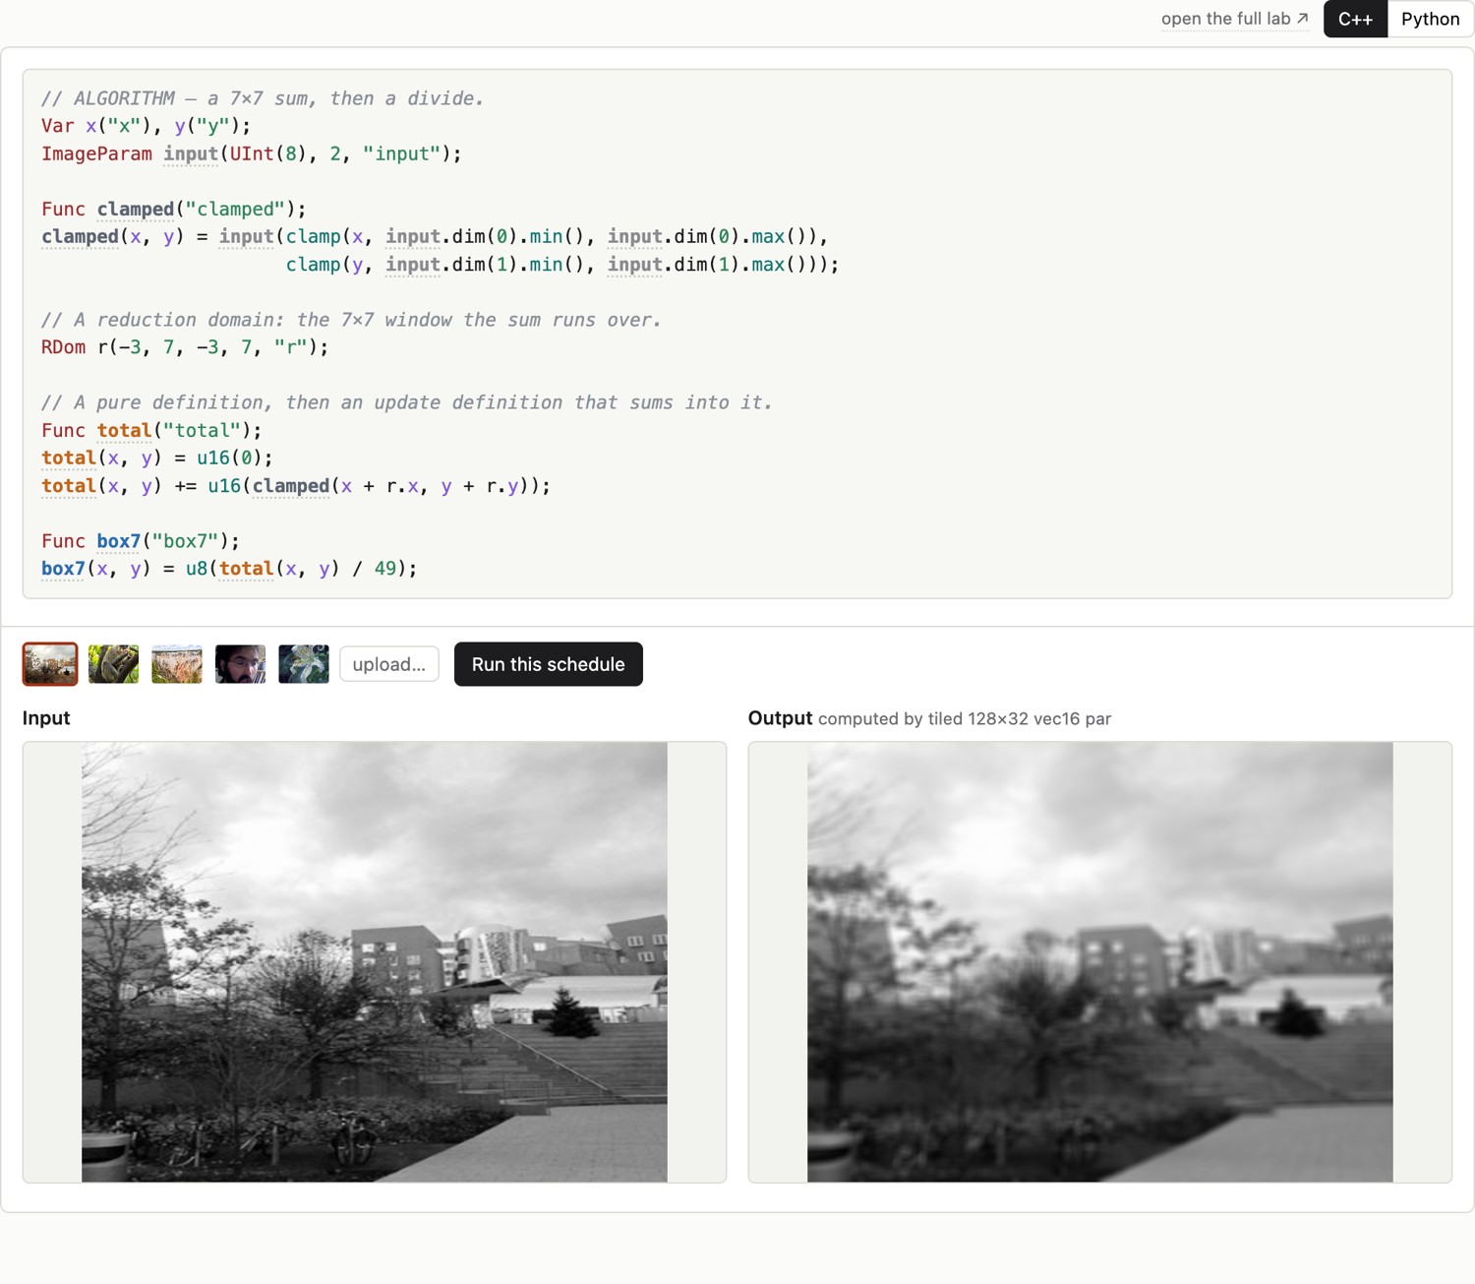The height and width of the screenshot is (1284, 1475).
Task: Click 'Var x("x"), y("y");' code line
Action: 146,126
